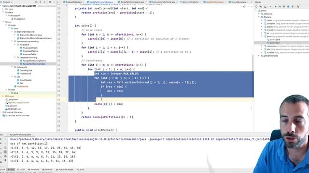The image size is (309, 173).
Task: Open the Build tool window tab
Action: tap(81, 170)
